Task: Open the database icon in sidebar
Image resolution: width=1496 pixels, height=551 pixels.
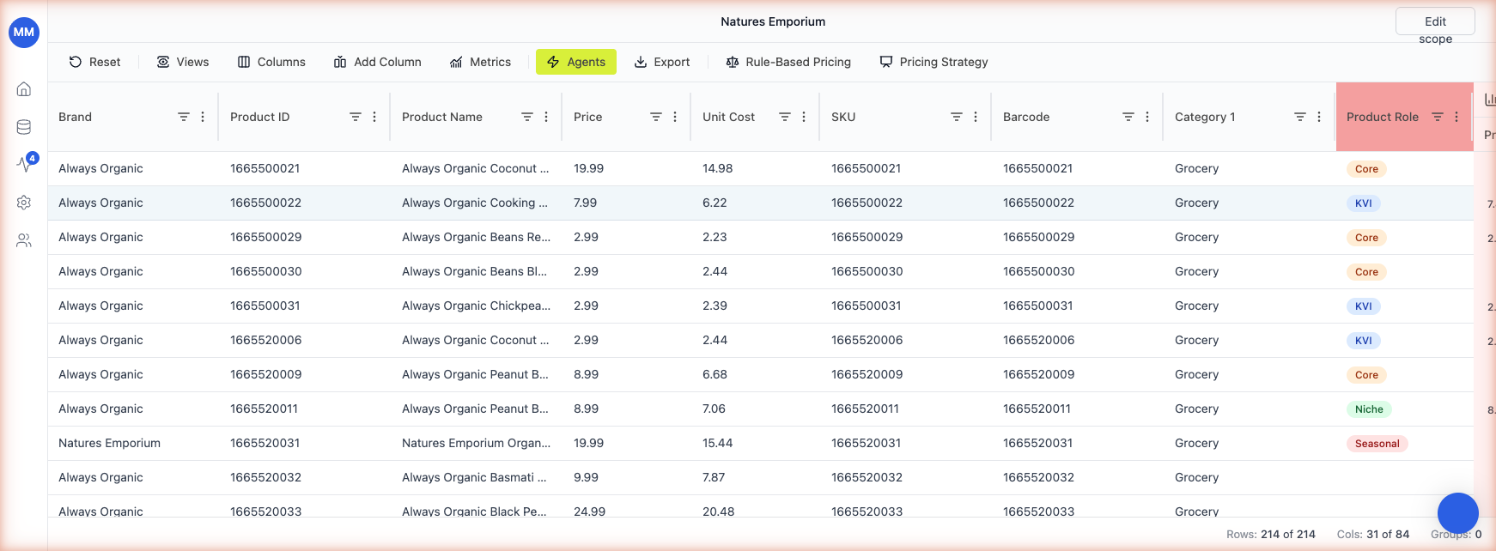Action: coord(24,127)
